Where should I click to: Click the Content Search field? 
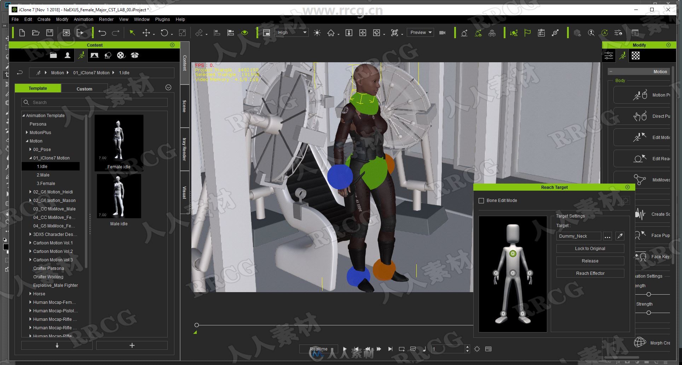coord(94,103)
